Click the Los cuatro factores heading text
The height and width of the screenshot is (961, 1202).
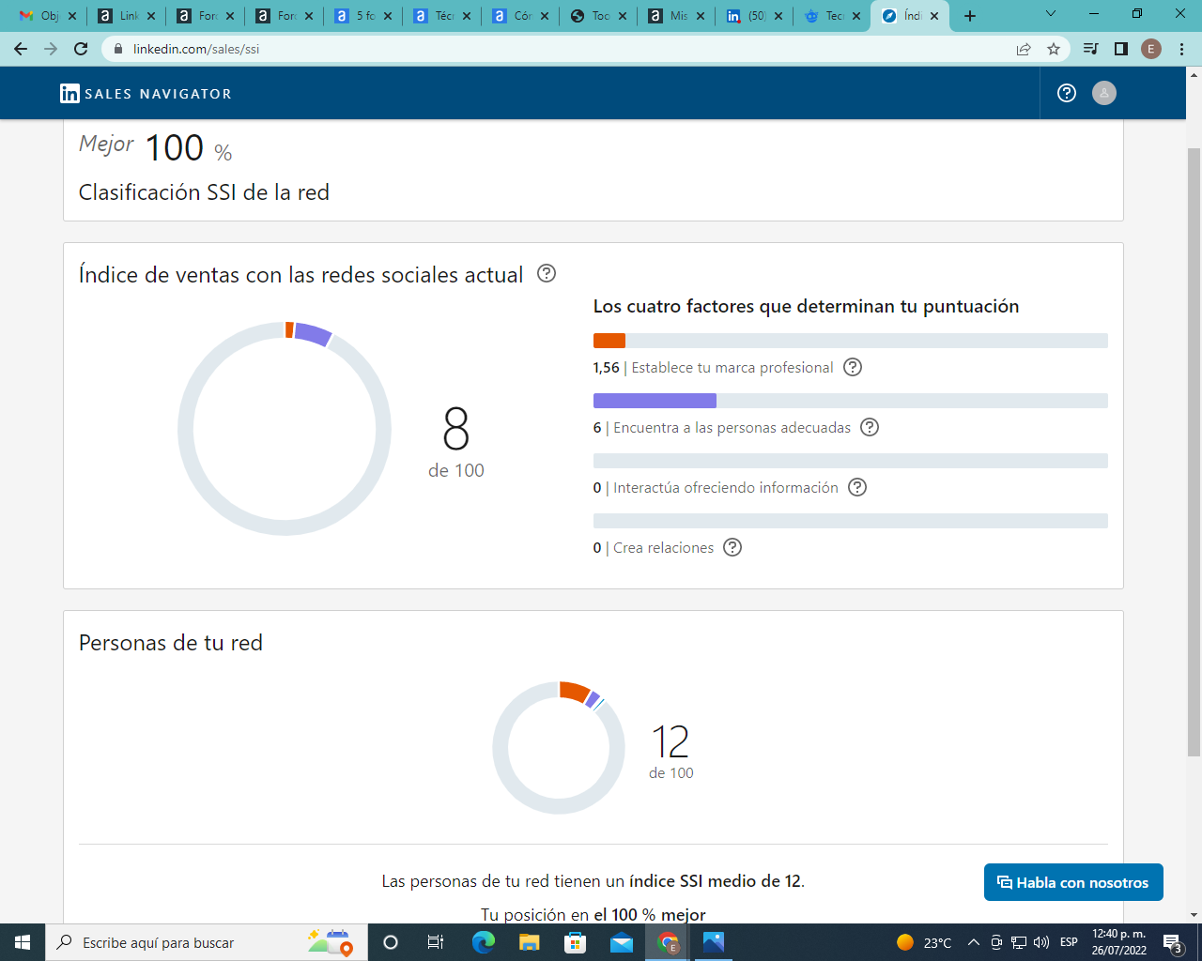pyautogui.click(x=806, y=306)
